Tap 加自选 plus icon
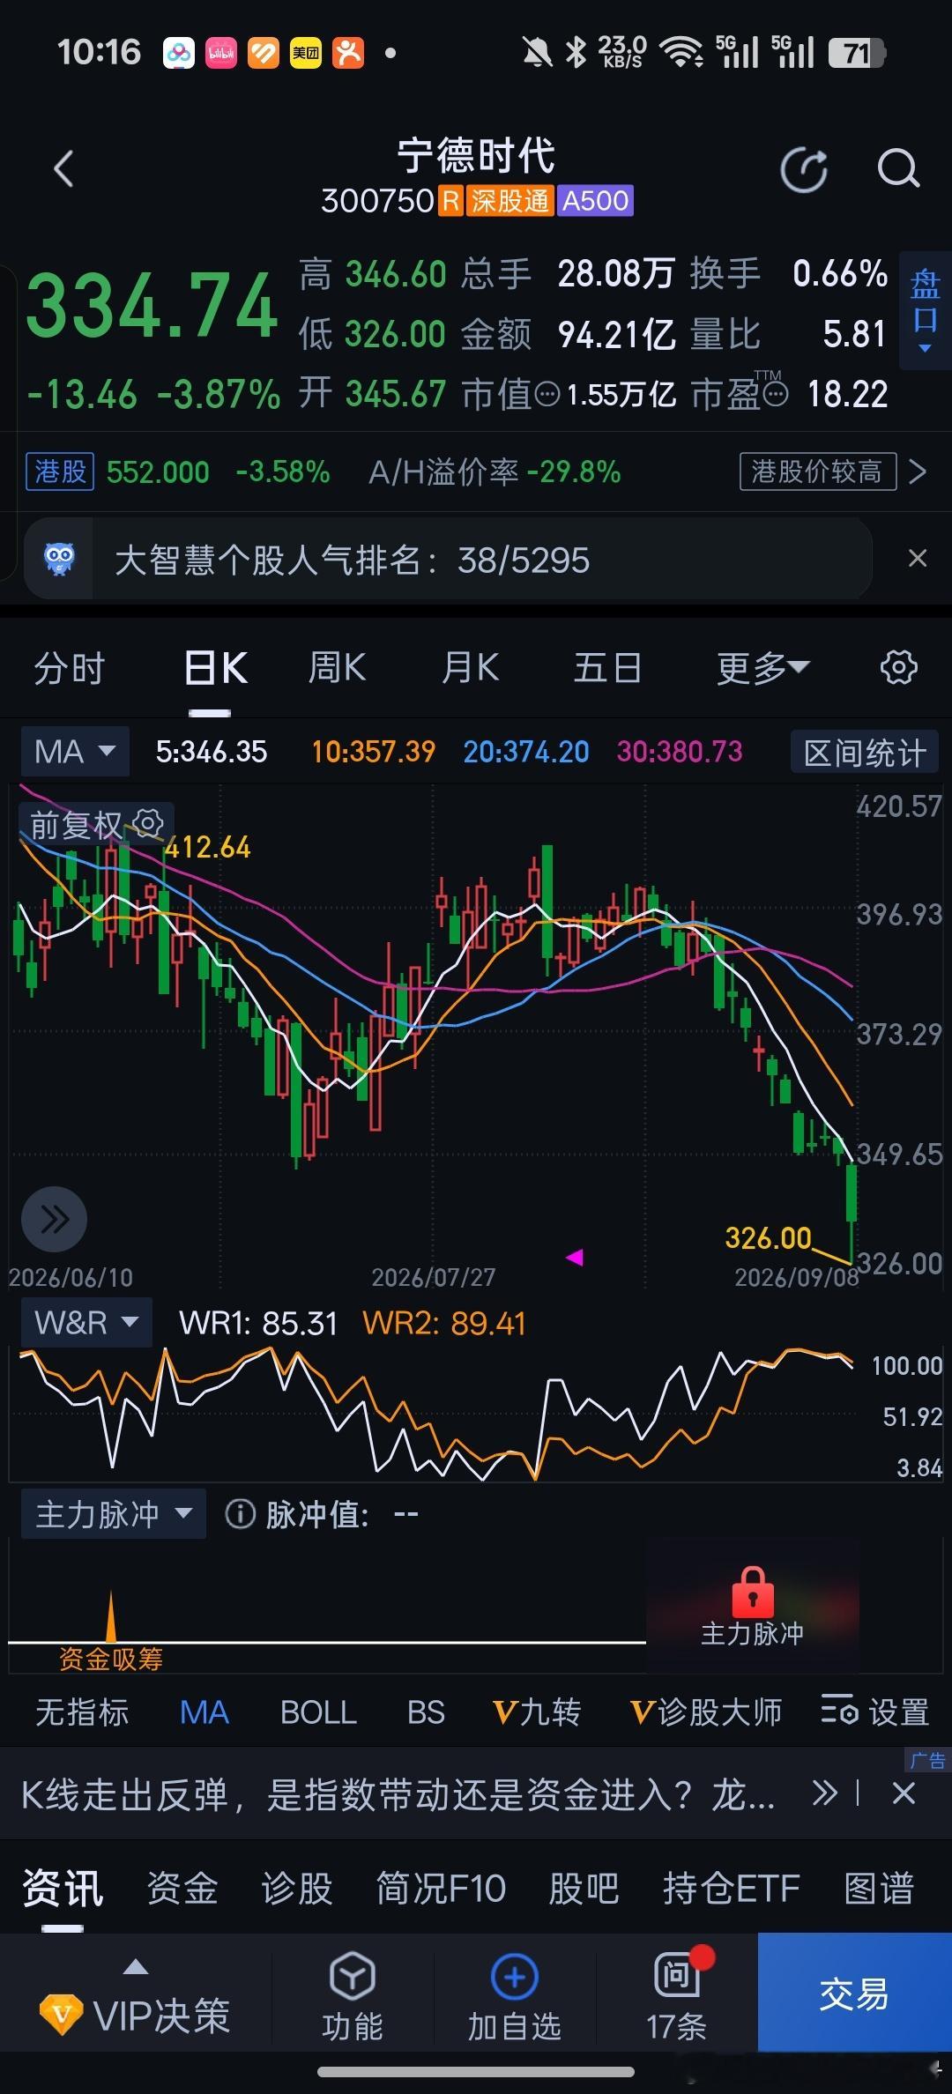 point(515,1977)
